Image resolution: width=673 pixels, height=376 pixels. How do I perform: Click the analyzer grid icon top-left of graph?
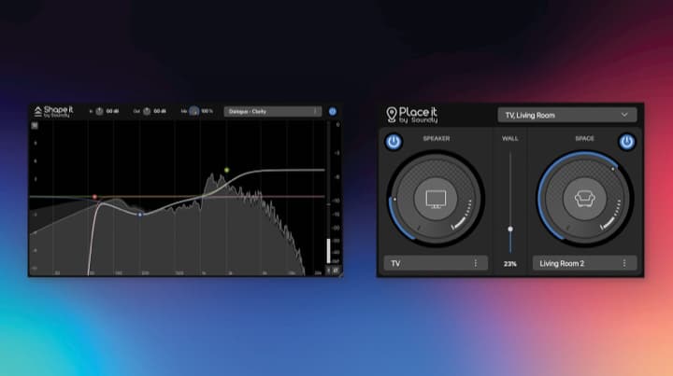[x=35, y=125]
